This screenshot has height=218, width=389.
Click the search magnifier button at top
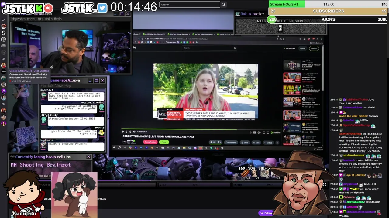(223, 5)
